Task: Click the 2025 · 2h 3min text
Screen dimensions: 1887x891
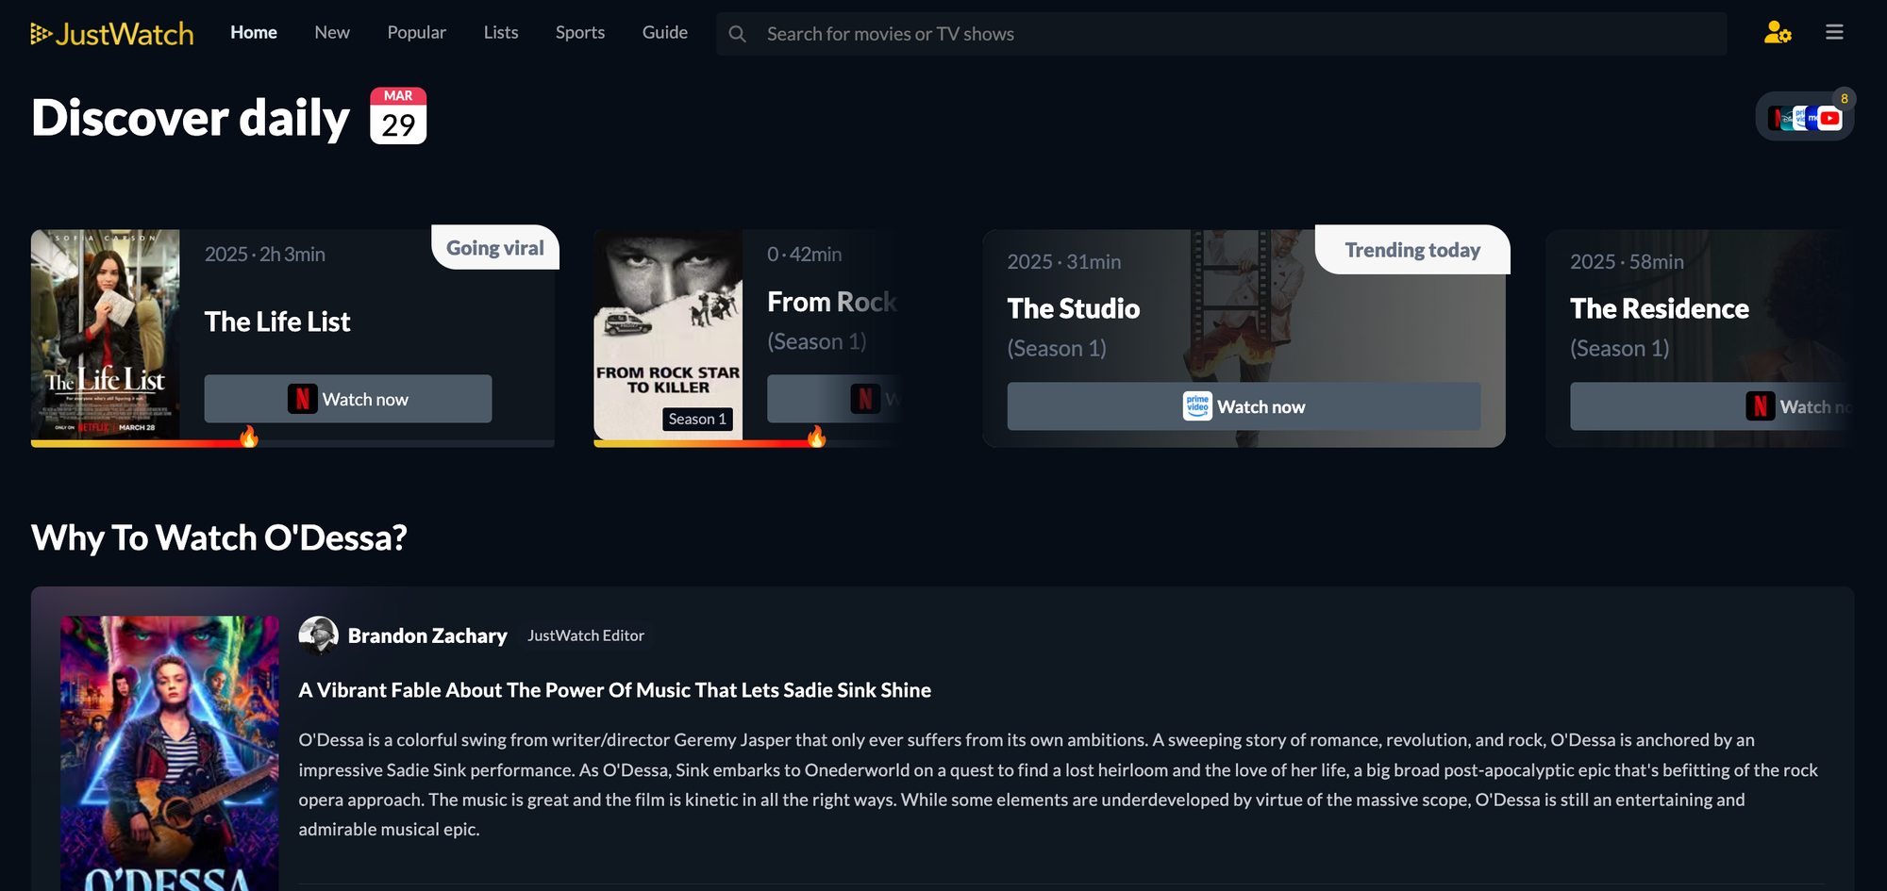Action: click(265, 254)
